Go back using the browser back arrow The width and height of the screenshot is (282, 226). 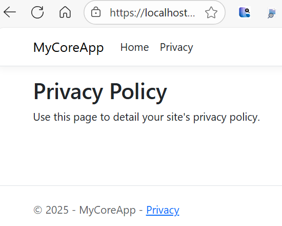click(x=10, y=12)
